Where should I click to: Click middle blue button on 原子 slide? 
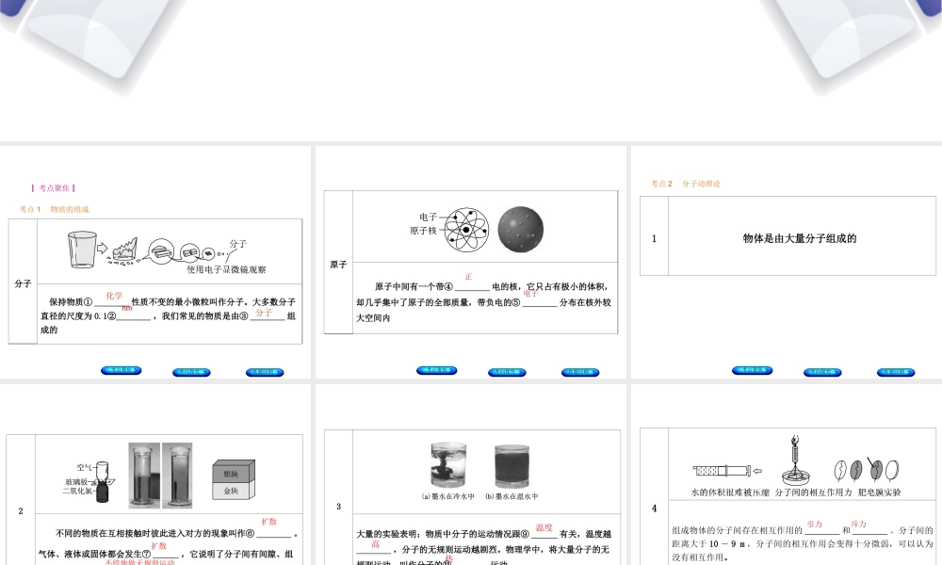click(x=507, y=372)
